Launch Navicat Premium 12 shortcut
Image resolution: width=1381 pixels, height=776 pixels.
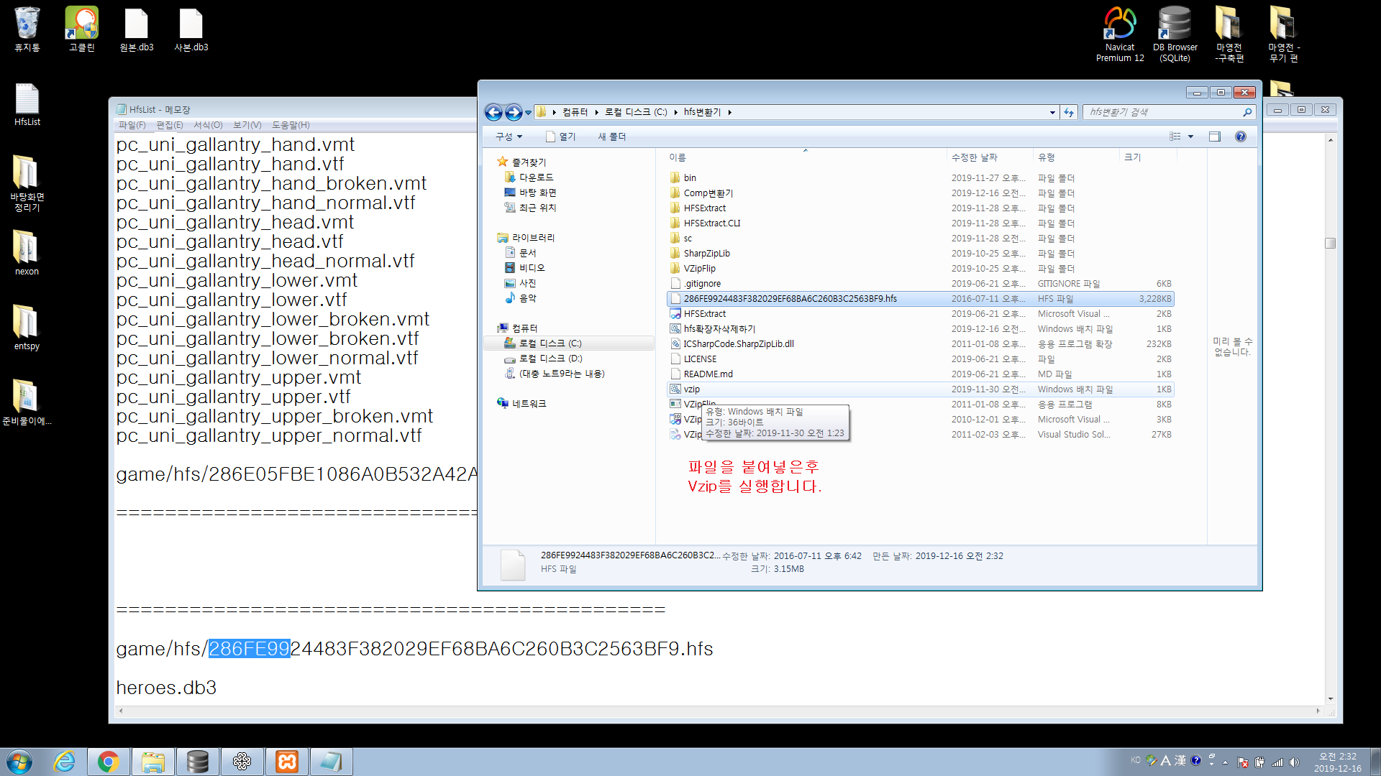pyautogui.click(x=1120, y=34)
